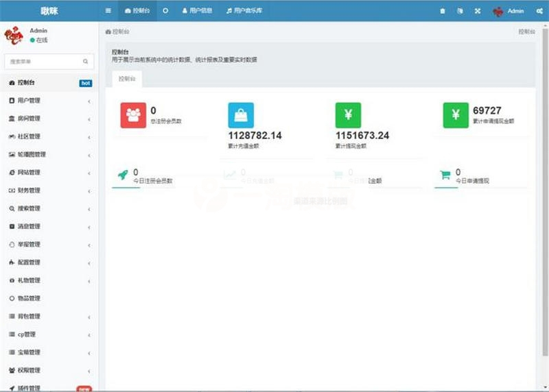
Task: Click the green yen icon above 1151673.24
Action: click(348, 115)
